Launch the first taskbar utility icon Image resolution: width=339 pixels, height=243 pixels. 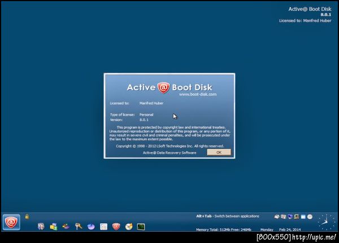coord(41,227)
